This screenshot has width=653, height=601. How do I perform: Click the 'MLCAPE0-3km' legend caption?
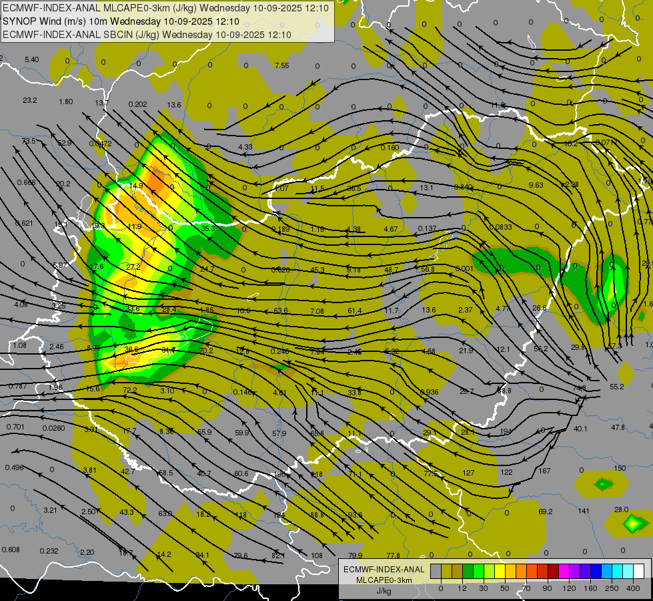pos(384,580)
